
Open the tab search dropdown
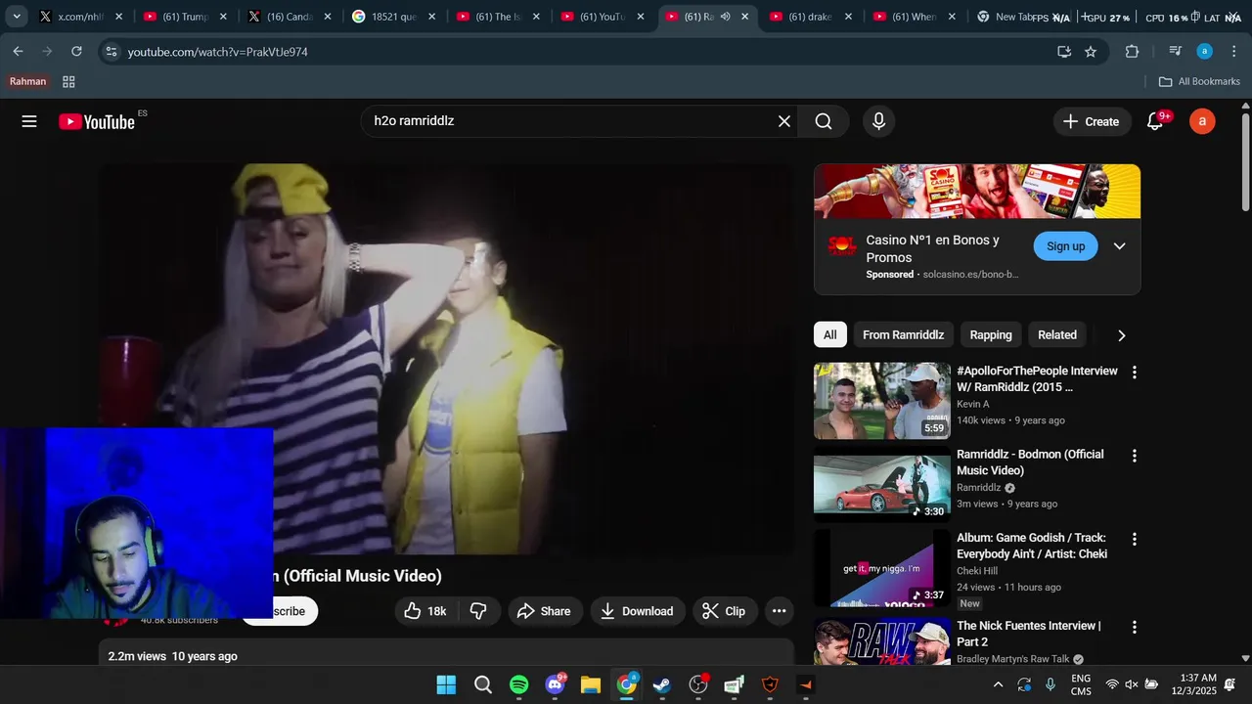pyautogui.click(x=17, y=17)
